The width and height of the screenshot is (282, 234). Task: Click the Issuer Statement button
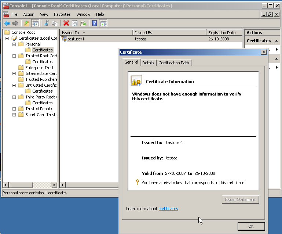(240, 199)
